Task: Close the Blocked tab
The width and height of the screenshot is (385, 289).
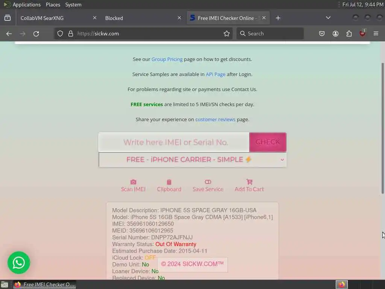Action: click(x=179, y=18)
